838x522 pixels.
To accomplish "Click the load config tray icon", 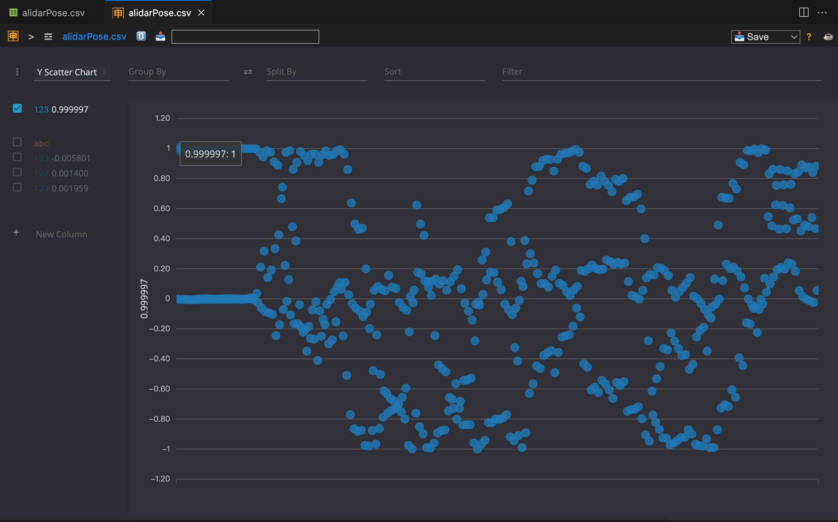I will 160,36.
